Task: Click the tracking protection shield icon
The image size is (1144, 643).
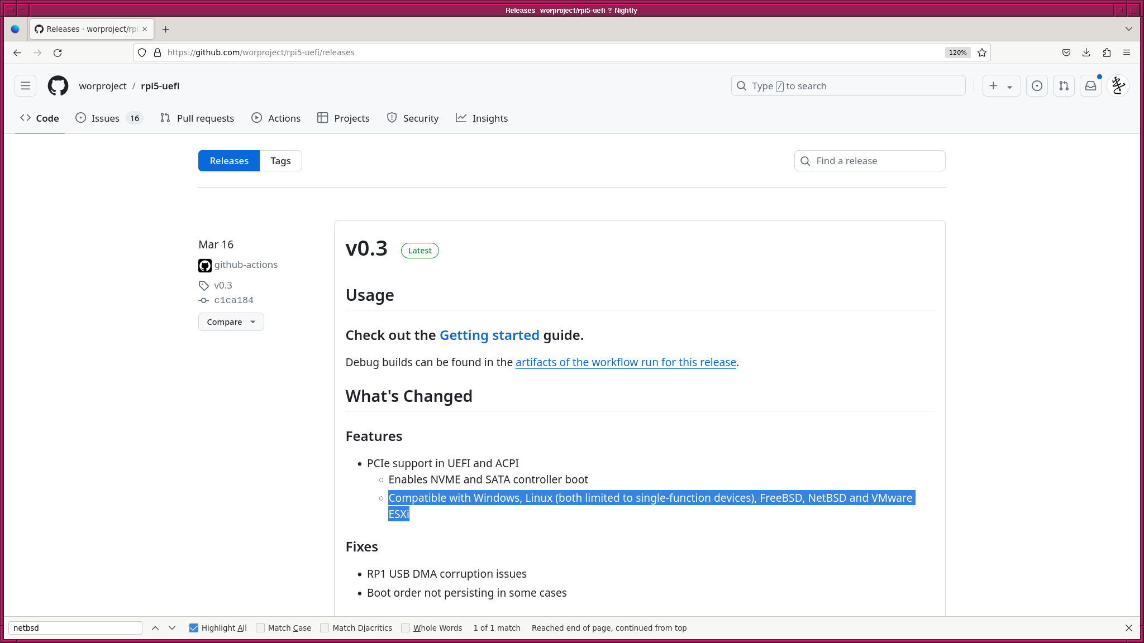Action: coord(142,52)
